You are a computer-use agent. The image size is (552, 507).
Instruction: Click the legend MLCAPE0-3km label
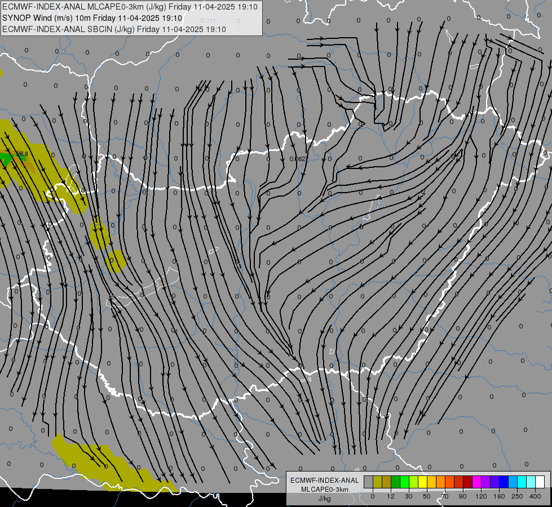click(325, 490)
